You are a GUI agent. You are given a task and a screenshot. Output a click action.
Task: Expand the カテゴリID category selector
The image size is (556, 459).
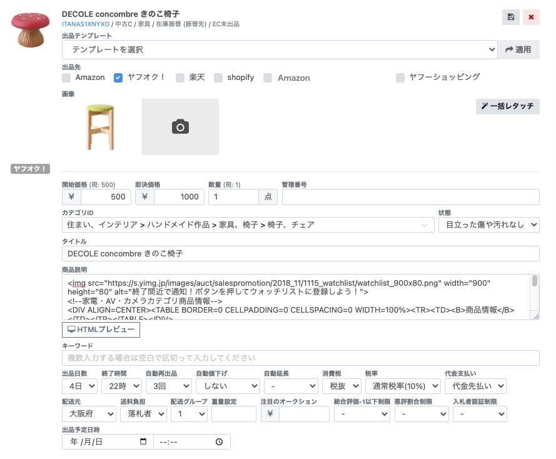point(248,224)
